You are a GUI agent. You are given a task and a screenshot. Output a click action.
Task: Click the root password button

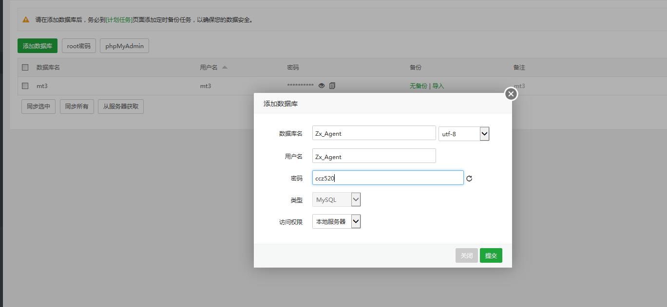tap(79, 46)
